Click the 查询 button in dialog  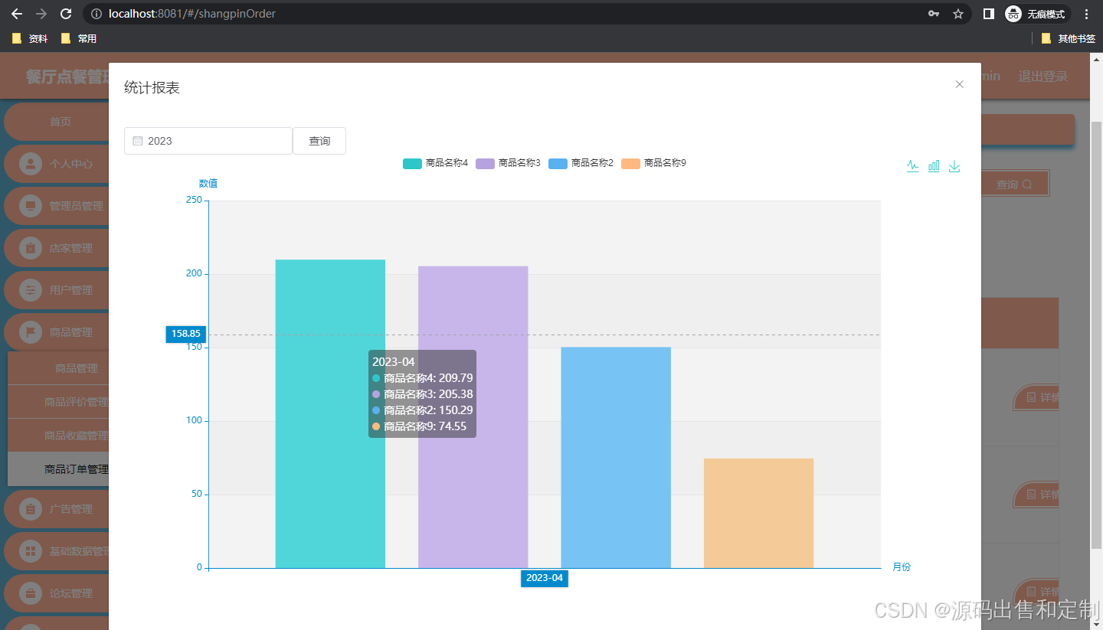319,141
